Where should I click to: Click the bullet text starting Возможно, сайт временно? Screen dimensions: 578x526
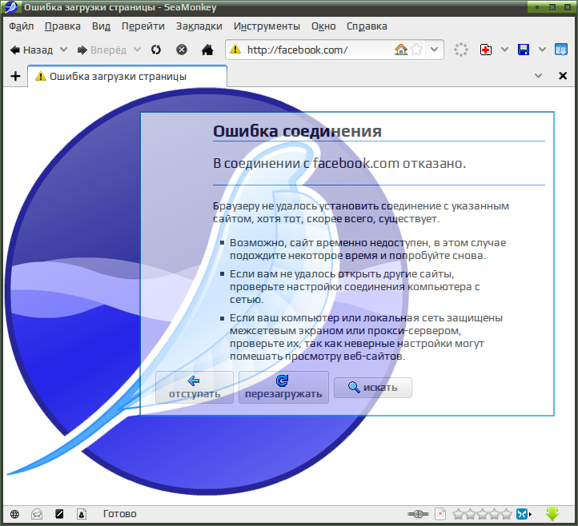click(x=367, y=249)
